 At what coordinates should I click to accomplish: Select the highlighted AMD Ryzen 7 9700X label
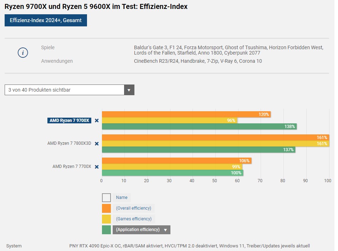click(x=69, y=121)
